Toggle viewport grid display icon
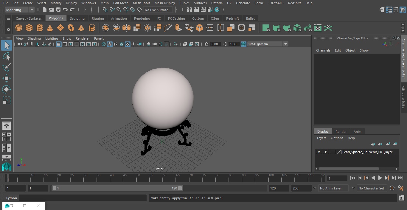 coord(59,44)
